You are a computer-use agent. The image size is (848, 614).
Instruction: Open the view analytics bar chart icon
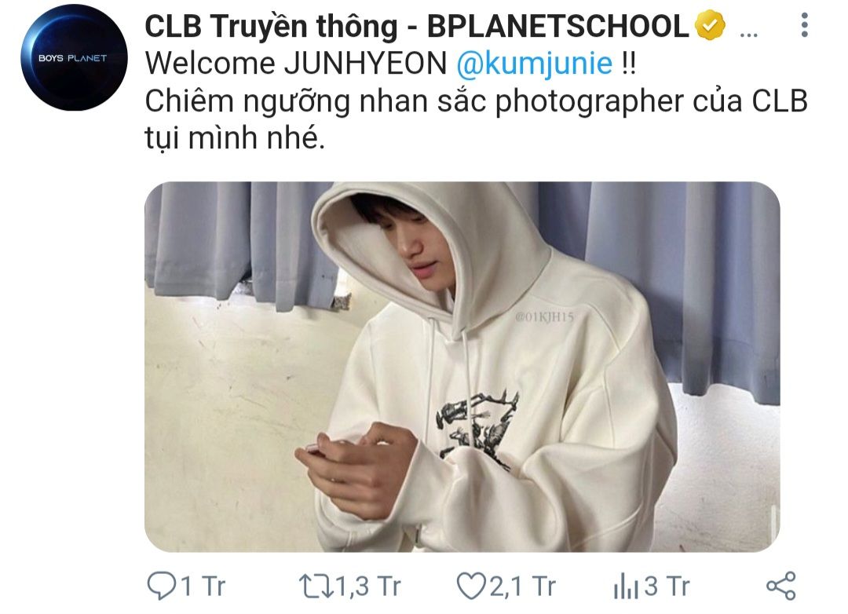coord(626,587)
